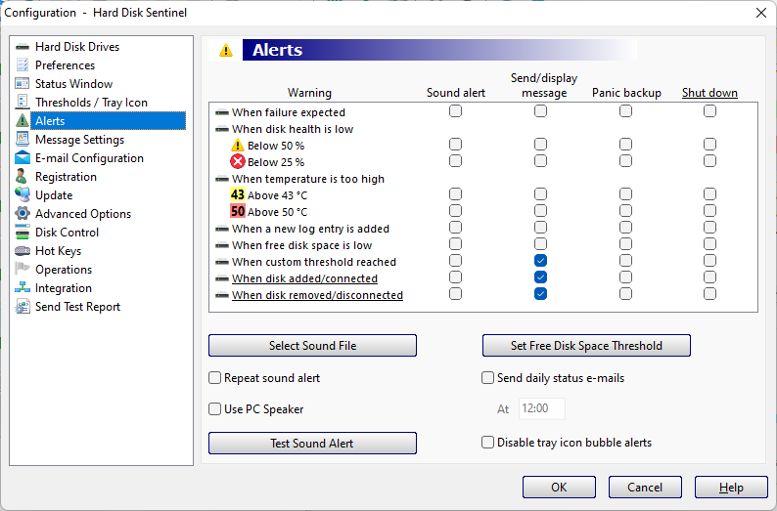Viewport: 777px width, 511px height.
Task: Click the disk icon beside When free disk space is low
Action: click(x=222, y=245)
